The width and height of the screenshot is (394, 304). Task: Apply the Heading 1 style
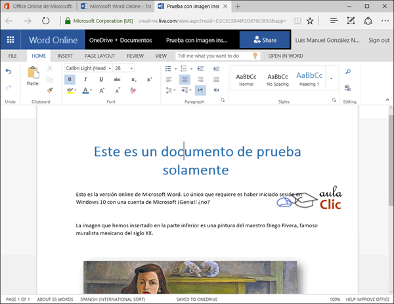309,79
